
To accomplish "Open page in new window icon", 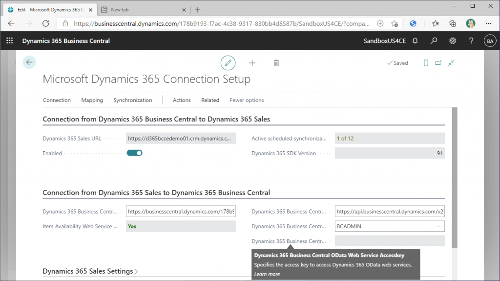I will point(438,63).
